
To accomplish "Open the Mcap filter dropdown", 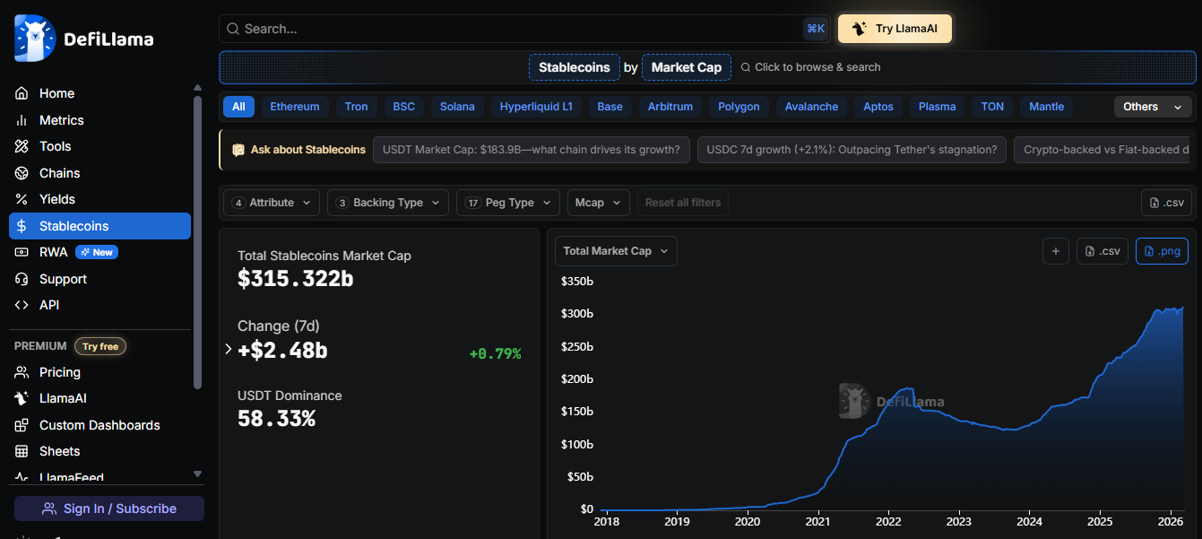I will [x=599, y=203].
